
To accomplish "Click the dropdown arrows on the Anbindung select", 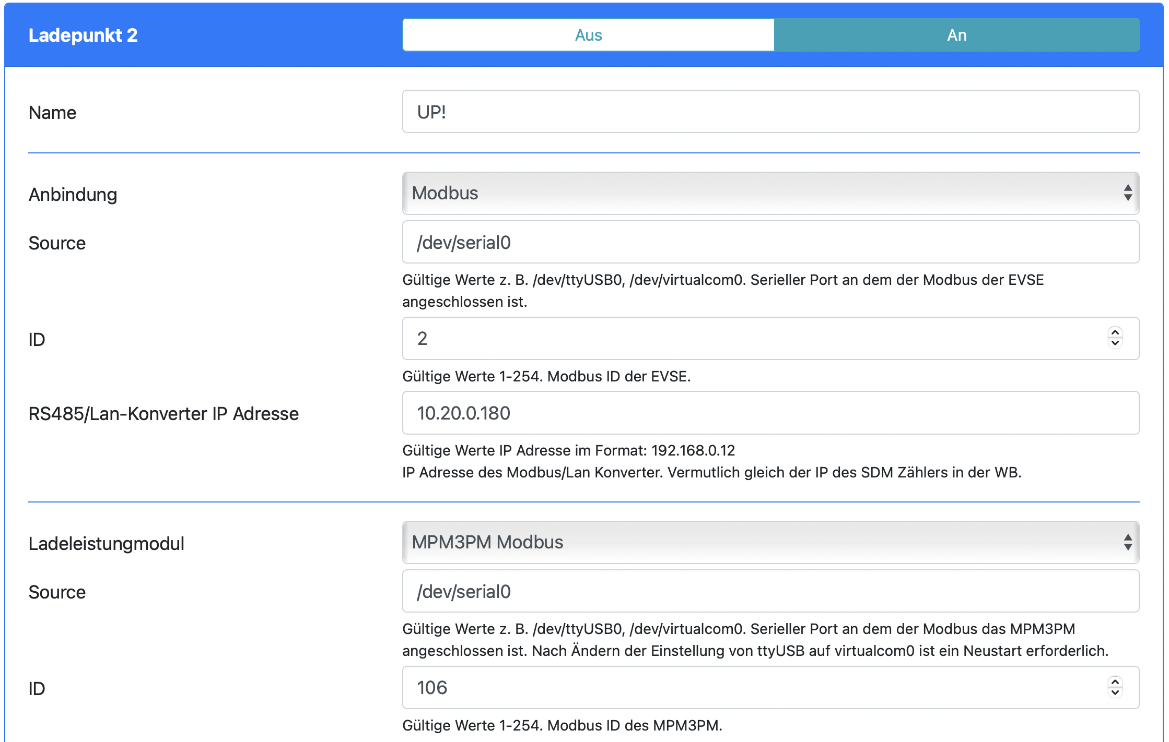I will pos(1128,193).
